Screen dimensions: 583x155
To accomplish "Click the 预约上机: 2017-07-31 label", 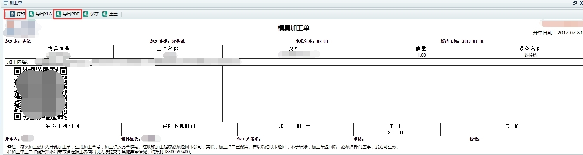I will tap(462, 41).
